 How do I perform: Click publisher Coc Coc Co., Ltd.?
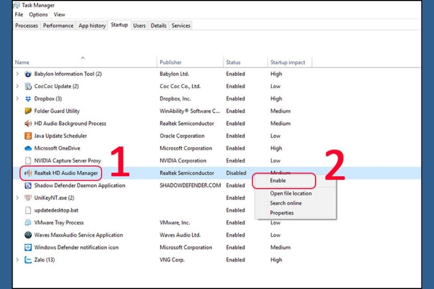180,86
